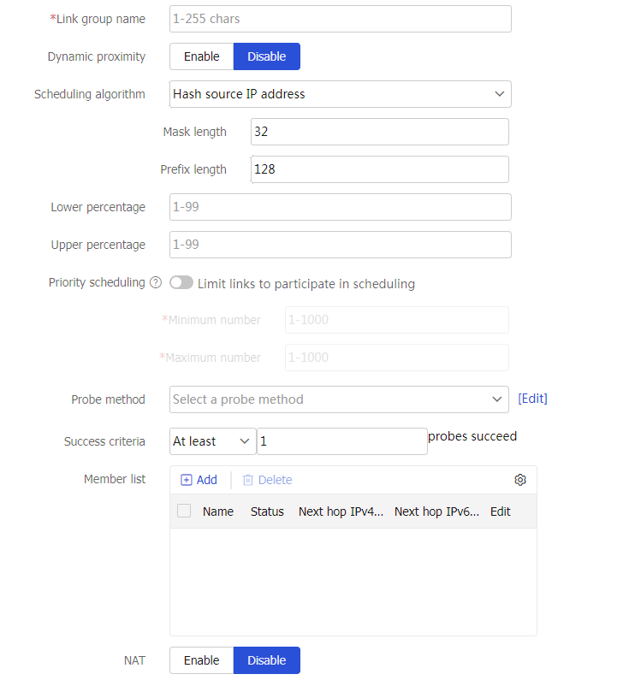The height and width of the screenshot is (686, 623).
Task: Open member list column settings gear
Action: (519, 480)
